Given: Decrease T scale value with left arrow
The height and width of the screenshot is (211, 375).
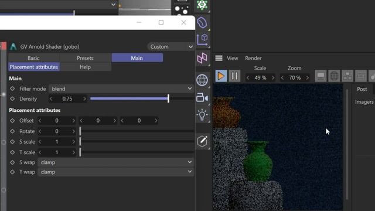Looking at the screenshot, I should pyautogui.click(x=40, y=152).
